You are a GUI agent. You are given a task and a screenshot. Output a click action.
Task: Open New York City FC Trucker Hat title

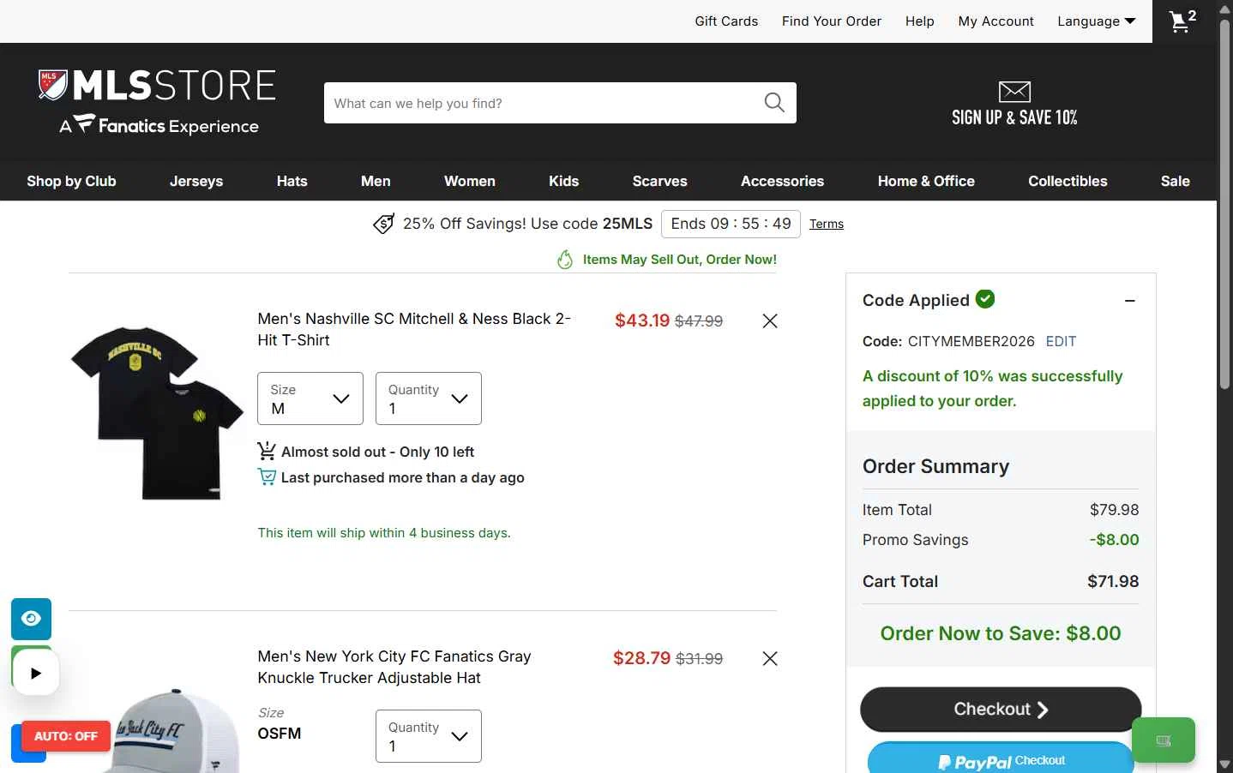click(394, 667)
